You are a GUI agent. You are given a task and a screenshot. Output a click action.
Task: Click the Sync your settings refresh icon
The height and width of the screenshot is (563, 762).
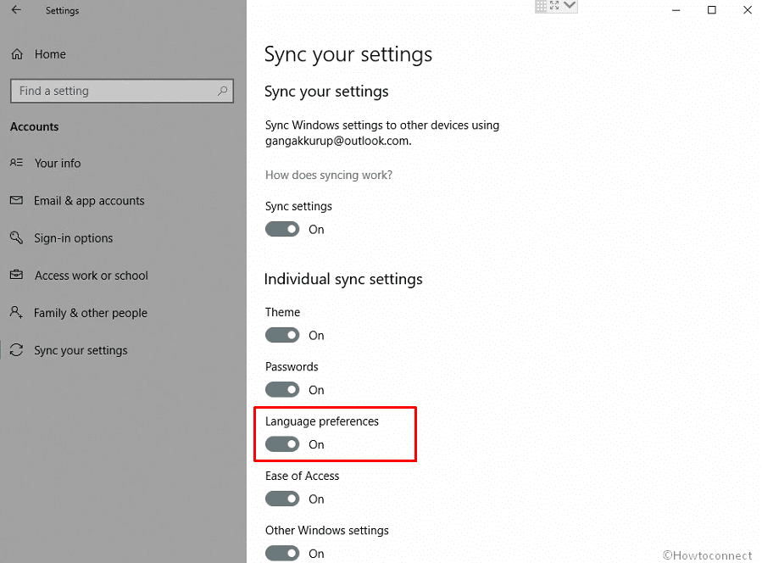[17, 349]
